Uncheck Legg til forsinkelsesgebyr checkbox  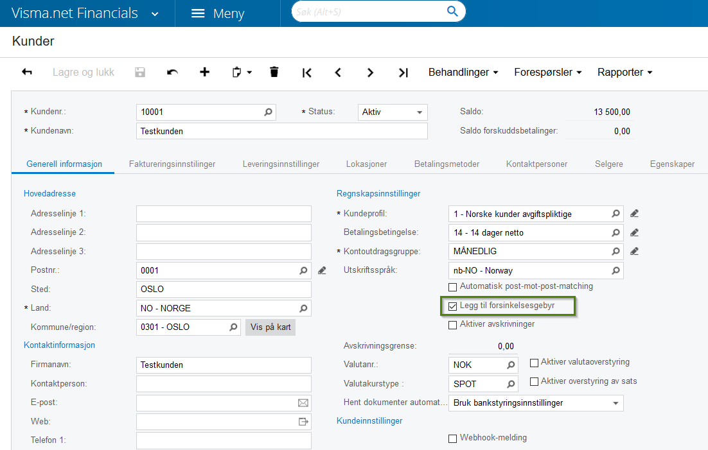pyautogui.click(x=453, y=306)
